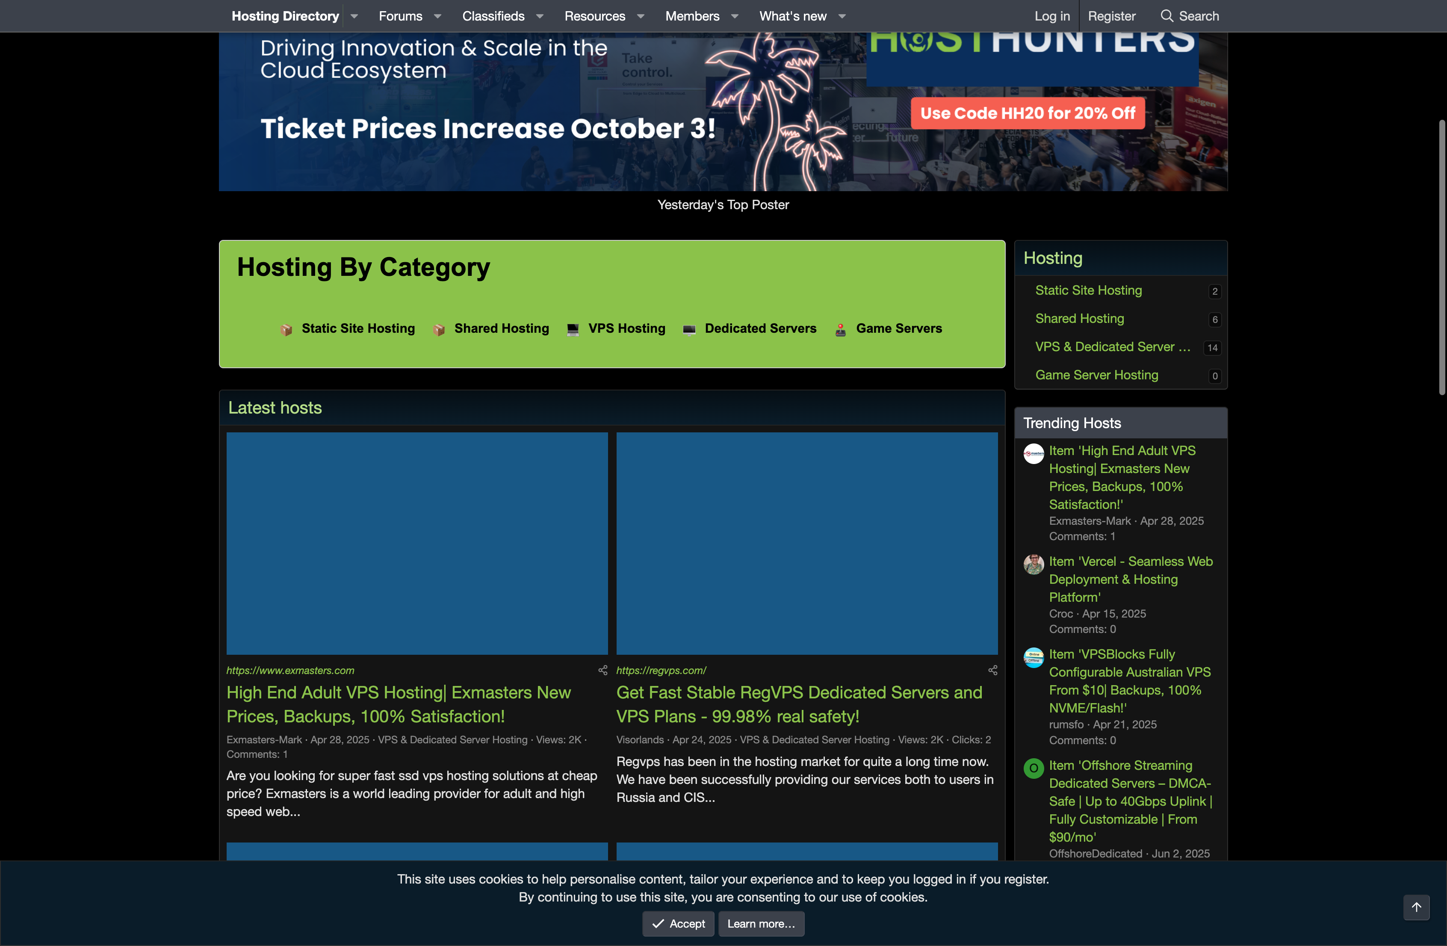Click the Exmasters-Mark avatar in Trending Hosts

coord(1034,454)
